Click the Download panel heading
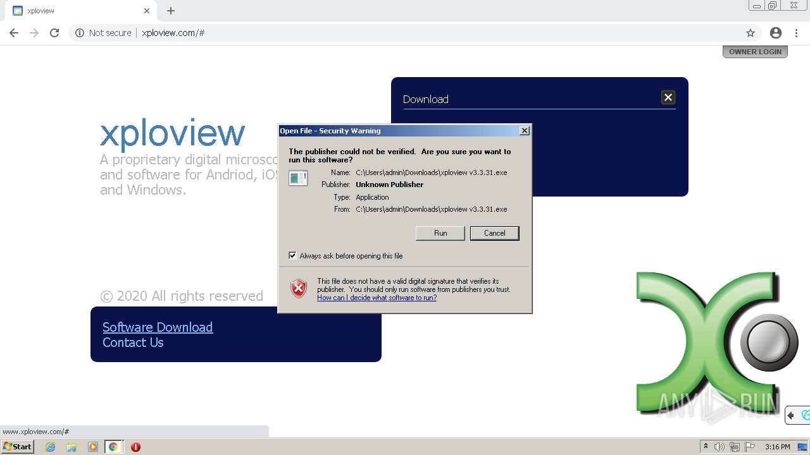The width and height of the screenshot is (810, 455). click(425, 99)
